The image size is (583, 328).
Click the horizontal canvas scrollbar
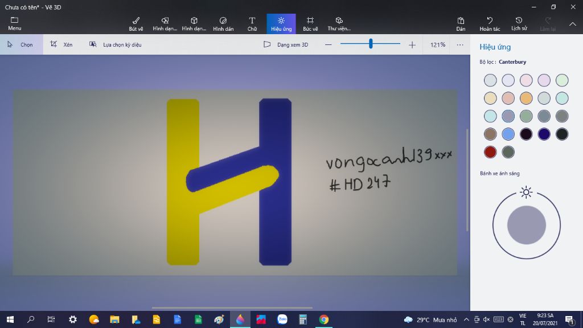point(232,308)
